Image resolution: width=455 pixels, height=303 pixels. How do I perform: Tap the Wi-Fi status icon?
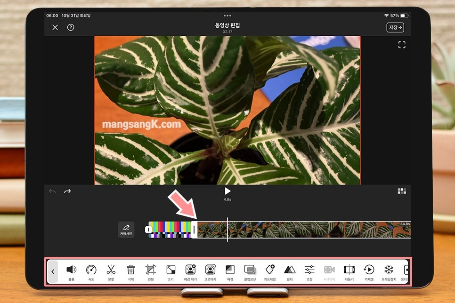pos(386,16)
